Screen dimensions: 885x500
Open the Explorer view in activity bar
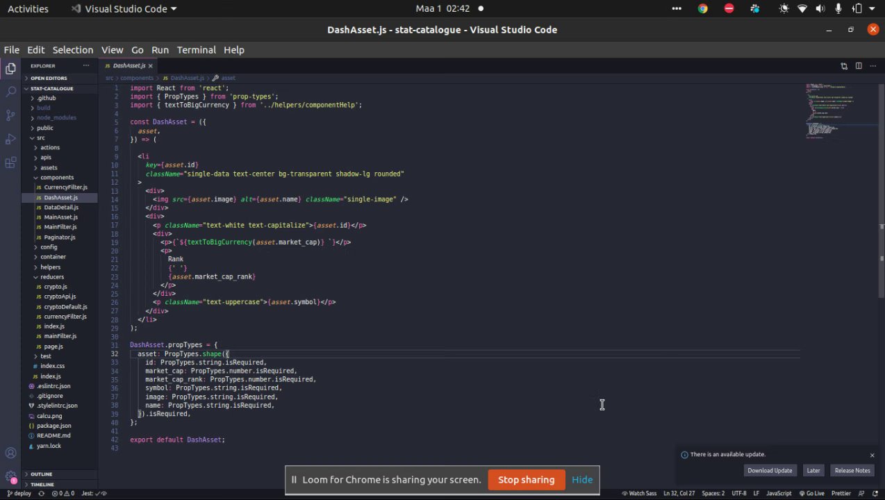pyautogui.click(x=10, y=68)
